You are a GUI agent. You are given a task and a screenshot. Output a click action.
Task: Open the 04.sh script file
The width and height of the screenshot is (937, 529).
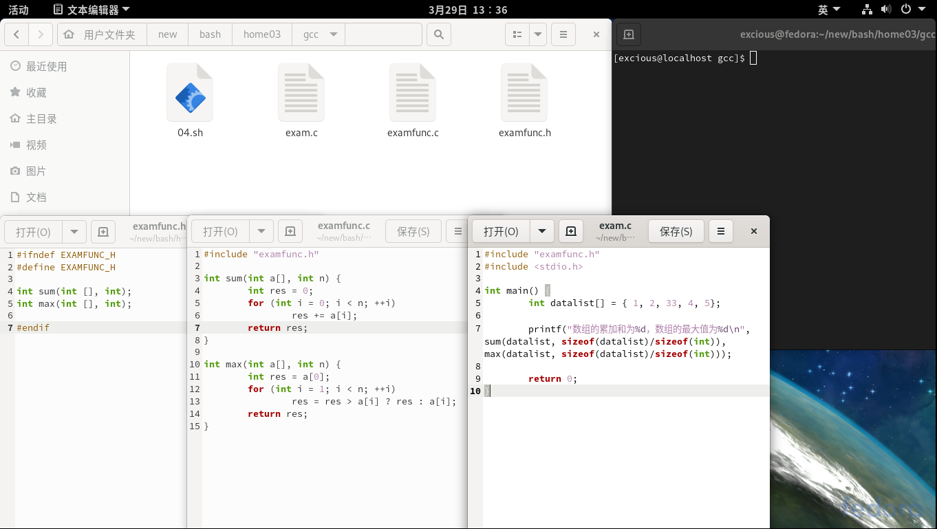190,100
